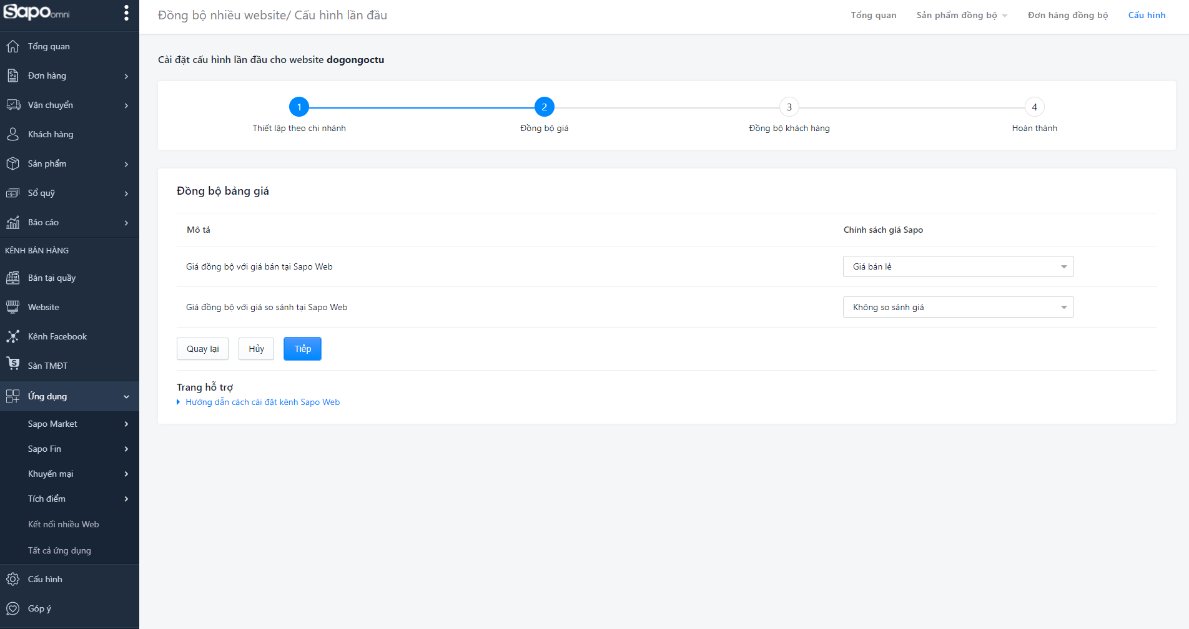
Task: Expand the Khuyến mại chevron
Action: 126,474
